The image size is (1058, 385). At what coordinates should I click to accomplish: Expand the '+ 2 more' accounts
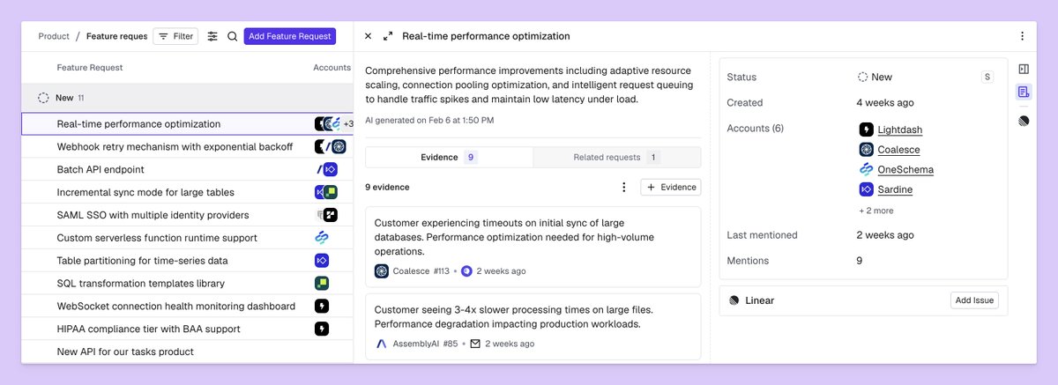(x=876, y=211)
